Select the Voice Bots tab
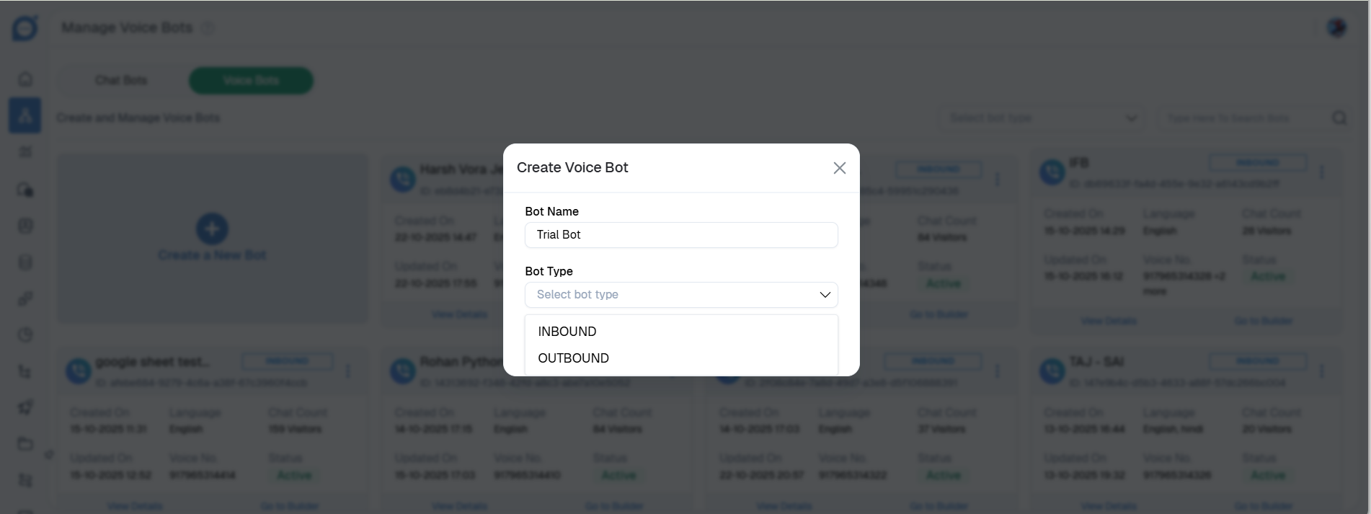1371x514 pixels. click(251, 80)
